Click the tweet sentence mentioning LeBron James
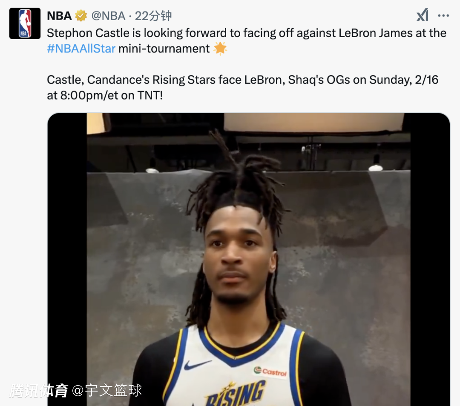Image resolution: width=460 pixels, height=406 pixels. pos(247,41)
